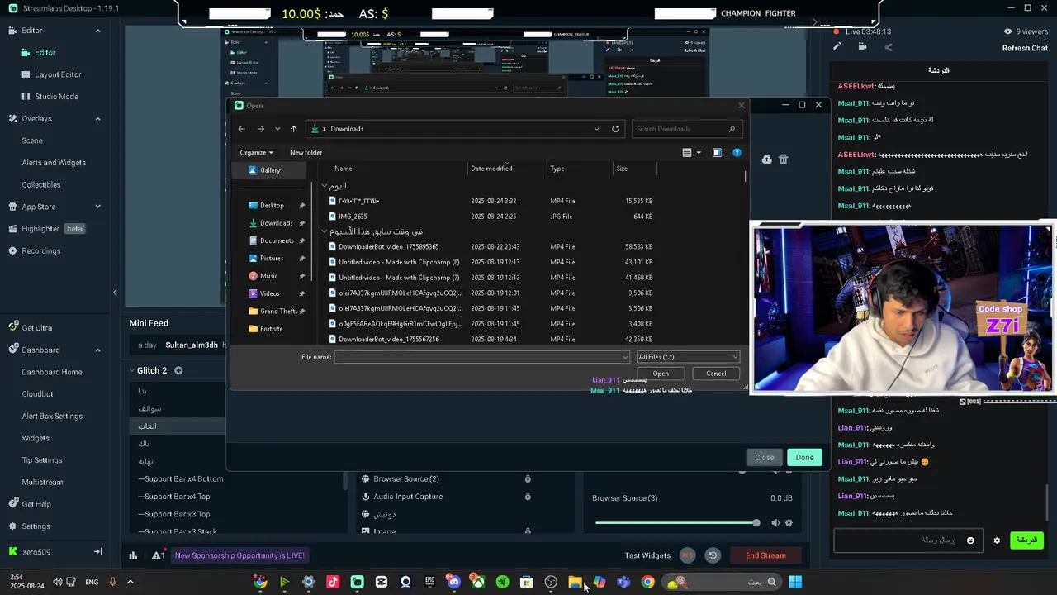The image size is (1057, 595).
Task: Open Studio Mode in sidebar
Action: click(56, 97)
